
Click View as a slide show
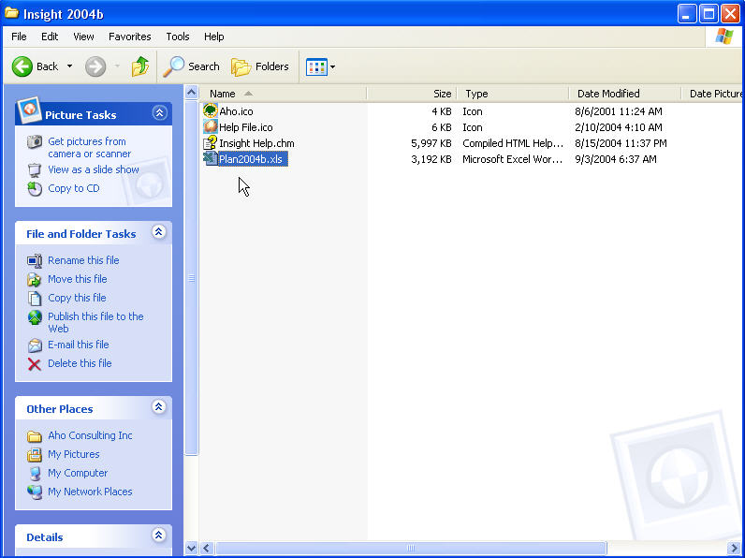pos(94,169)
